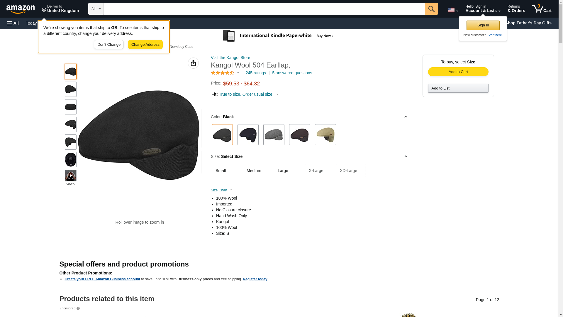The height and width of the screenshot is (317, 563).
Task: Click the Amazon logo
Action: coord(21,9)
